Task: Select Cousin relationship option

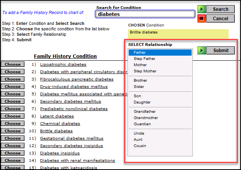Action: click(x=160, y=146)
